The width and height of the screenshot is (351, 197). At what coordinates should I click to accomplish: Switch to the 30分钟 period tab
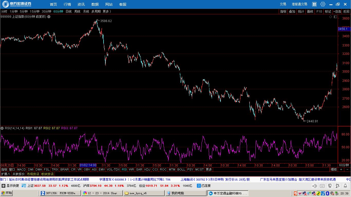pos(47,12)
